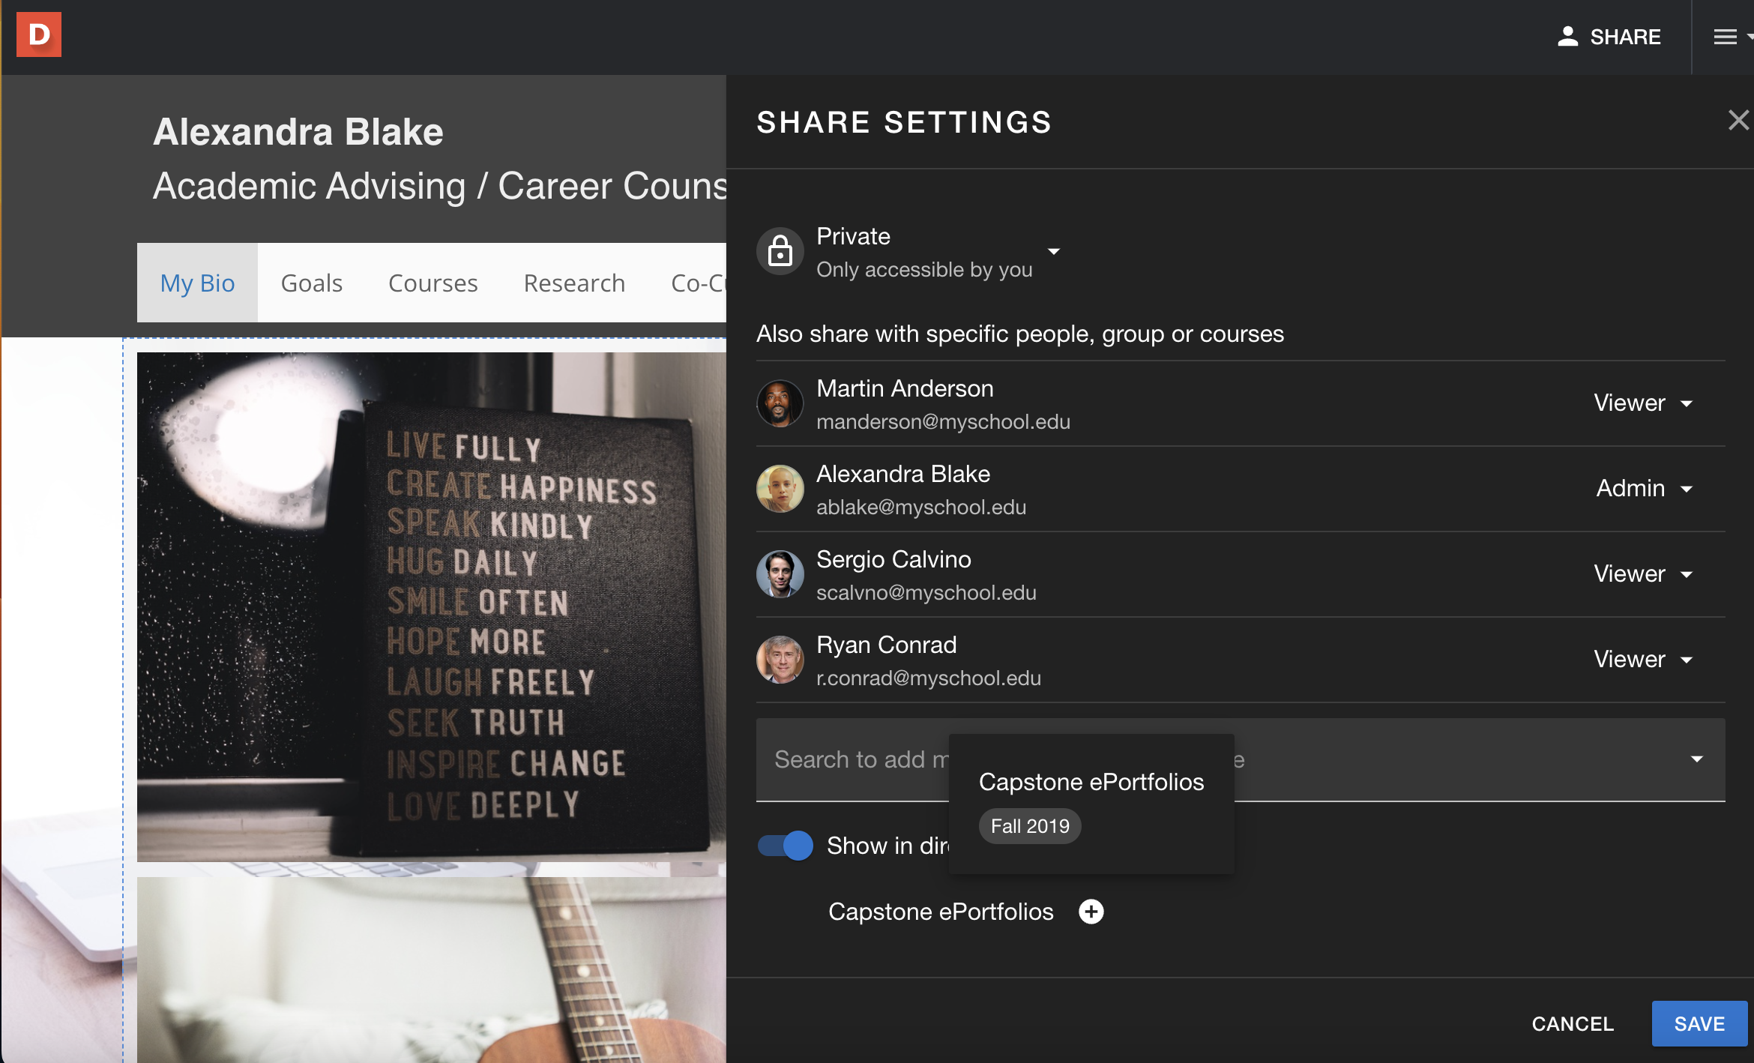
Task: Click the CANCEL button
Action: pos(1573,1024)
